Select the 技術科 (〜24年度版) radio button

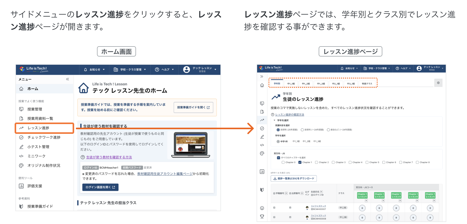point(302,130)
